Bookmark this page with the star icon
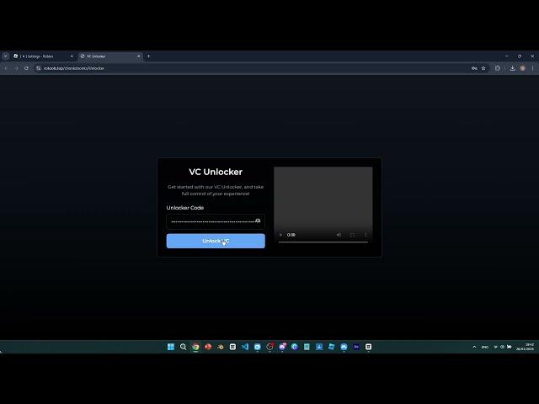The image size is (539, 404). coord(483,68)
